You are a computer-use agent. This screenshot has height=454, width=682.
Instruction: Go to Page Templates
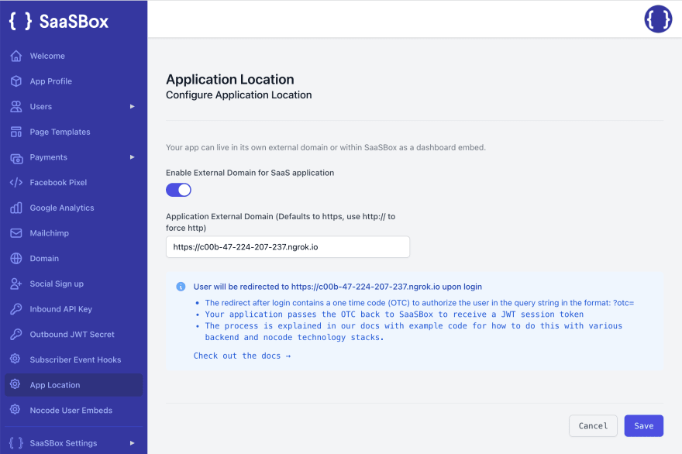74,132
